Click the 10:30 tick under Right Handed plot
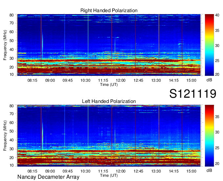This screenshot has height=181, width=223. [85, 80]
